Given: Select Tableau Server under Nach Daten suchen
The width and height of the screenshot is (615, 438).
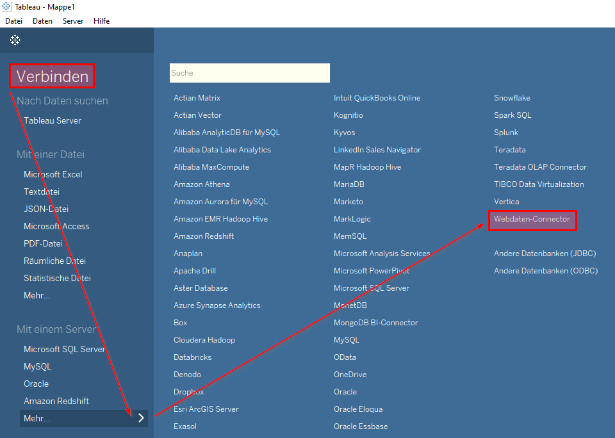Looking at the screenshot, I should pos(53,120).
